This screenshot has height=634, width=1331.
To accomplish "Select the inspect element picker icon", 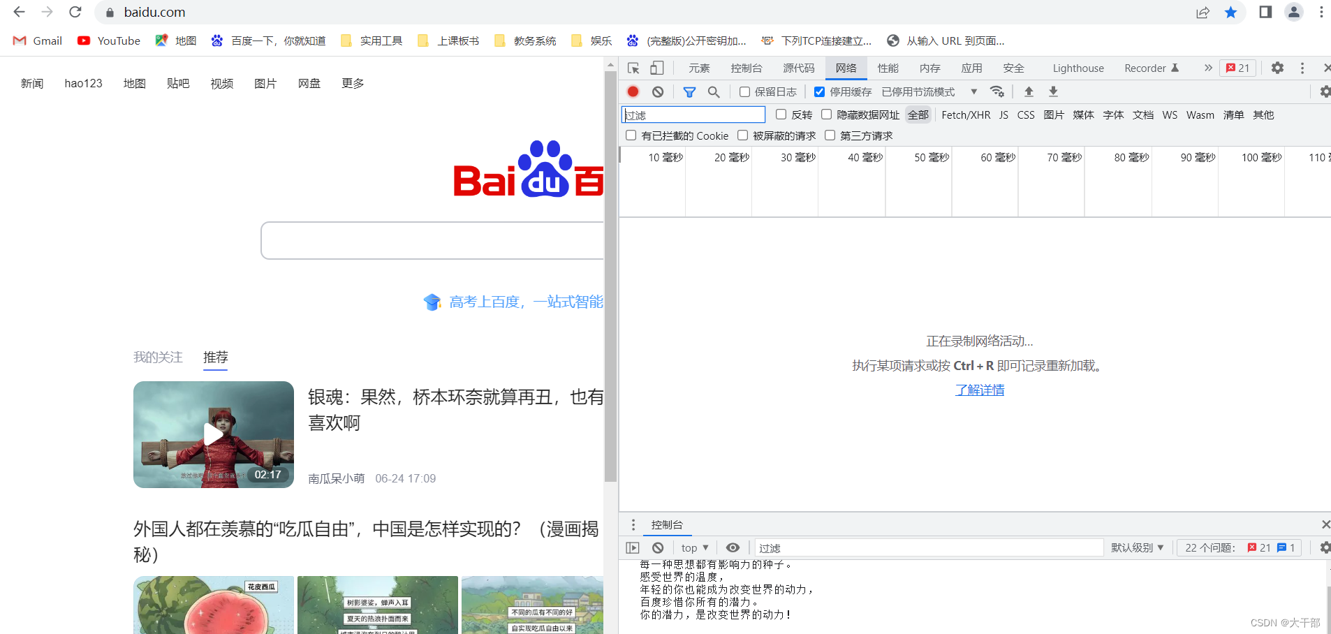I will [633, 68].
